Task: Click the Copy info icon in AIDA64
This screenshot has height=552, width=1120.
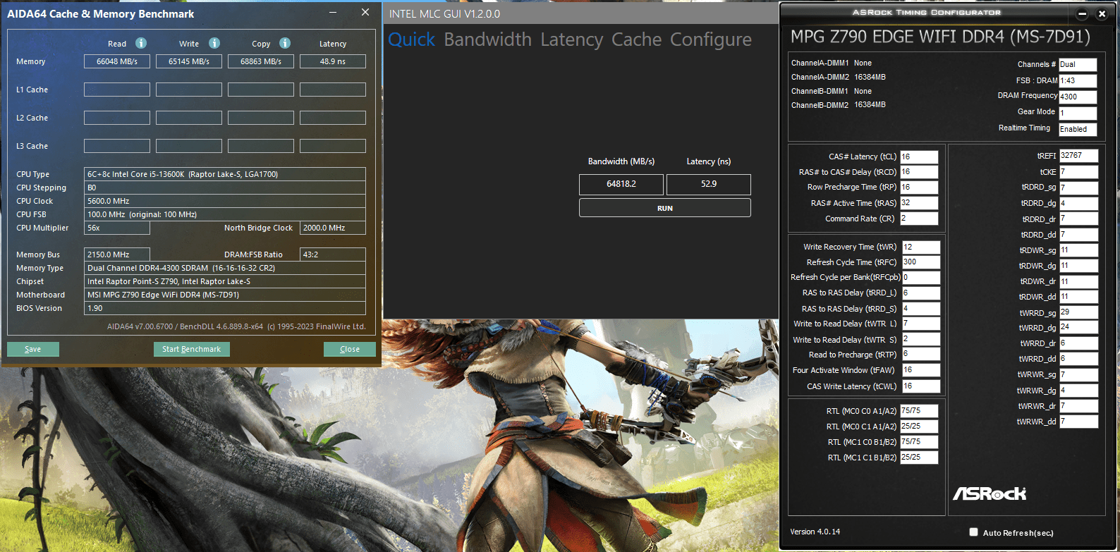Action: [x=285, y=43]
